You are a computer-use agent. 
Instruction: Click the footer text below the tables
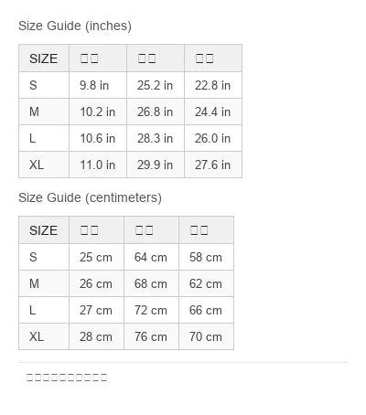click(67, 378)
